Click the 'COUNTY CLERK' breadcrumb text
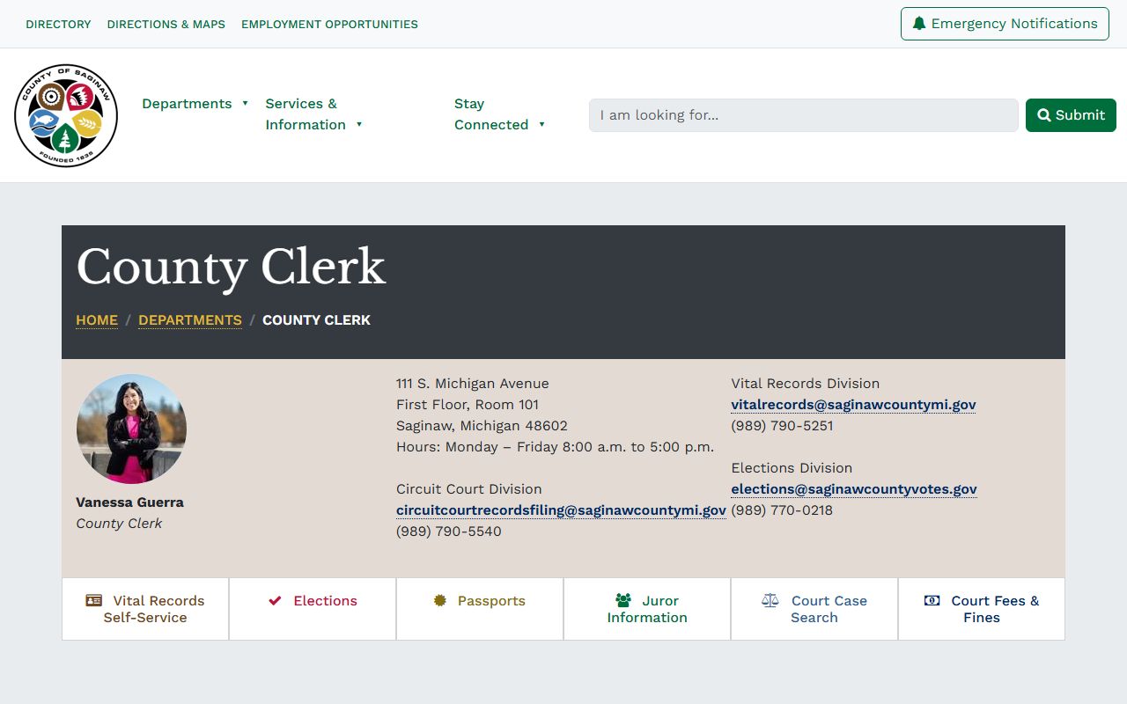The height and width of the screenshot is (704, 1127). 316,320
